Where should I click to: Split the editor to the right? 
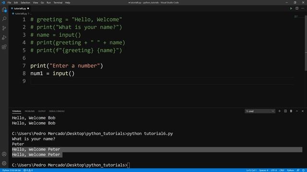click(x=297, y=9)
